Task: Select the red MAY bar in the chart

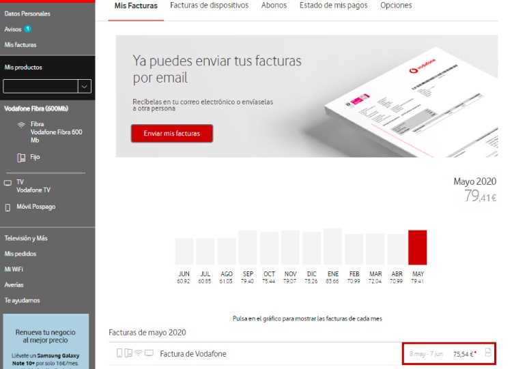Action: point(418,248)
